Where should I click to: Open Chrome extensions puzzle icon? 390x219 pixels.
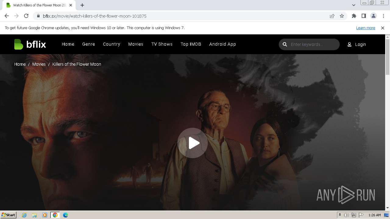(x=354, y=16)
